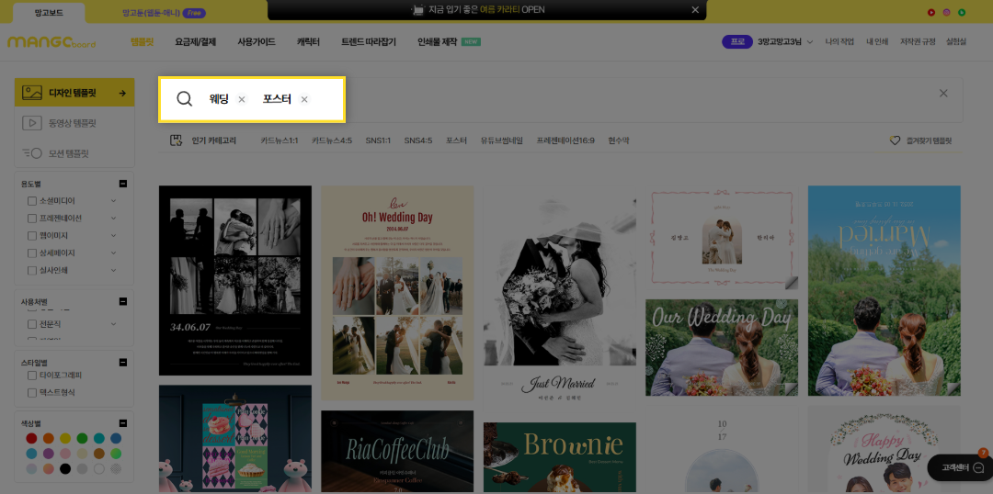The height and width of the screenshot is (494, 993).
Task: Go to 나의 작업
Action: tap(839, 41)
